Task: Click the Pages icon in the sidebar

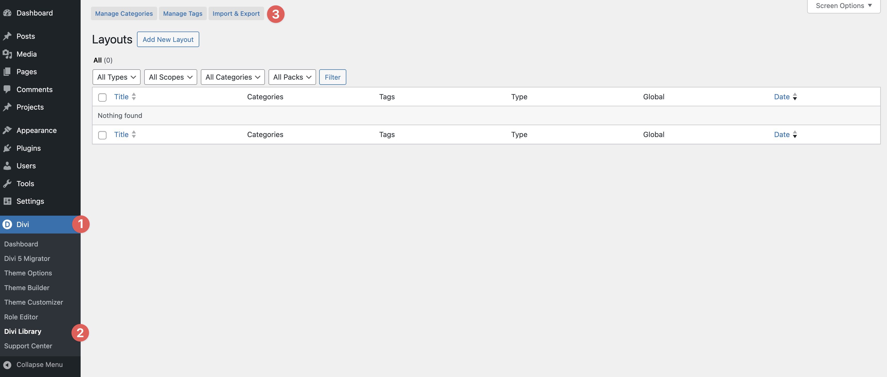Action: (x=7, y=71)
